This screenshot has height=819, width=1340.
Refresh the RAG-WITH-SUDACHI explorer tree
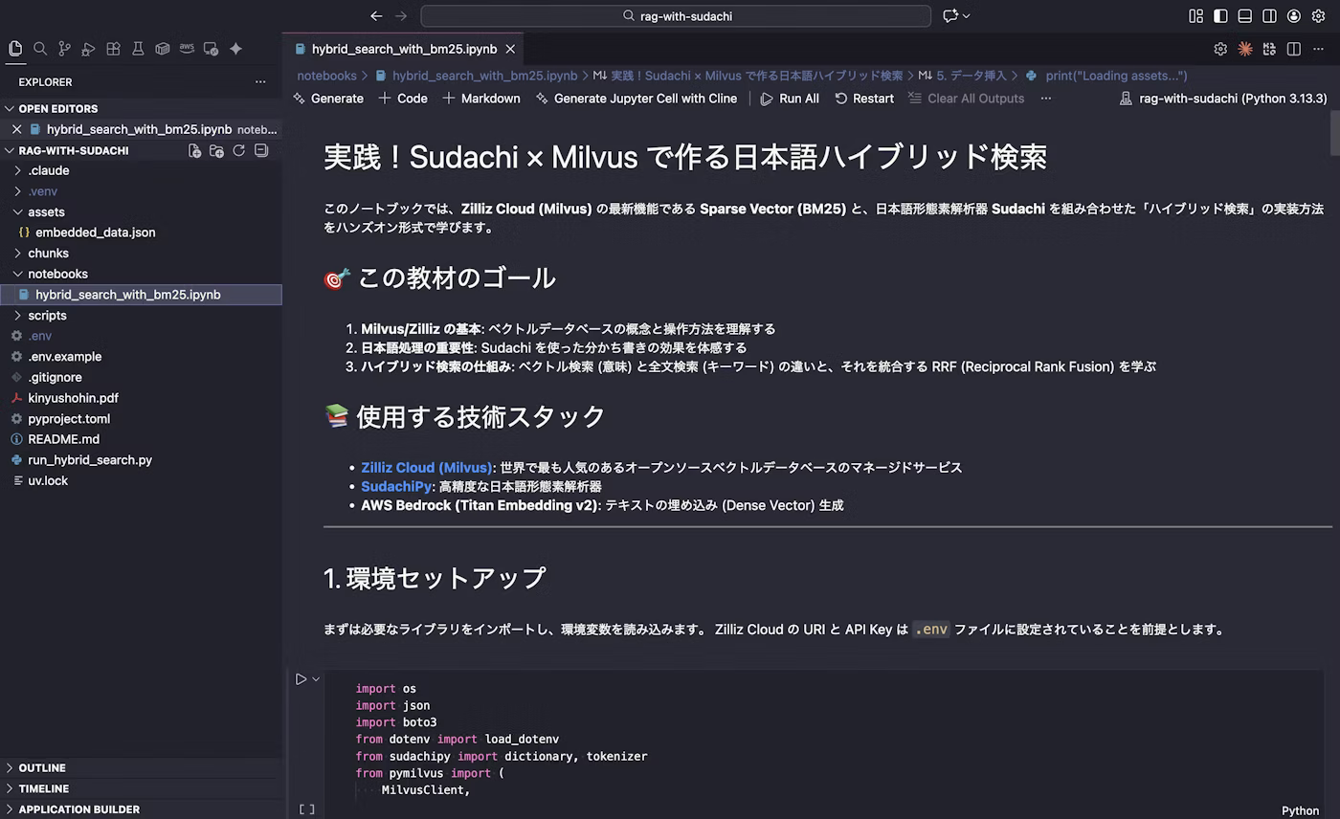pos(239,150)
